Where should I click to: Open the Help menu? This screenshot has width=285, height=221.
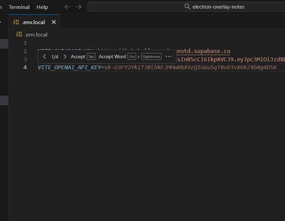tap(42, 7)
